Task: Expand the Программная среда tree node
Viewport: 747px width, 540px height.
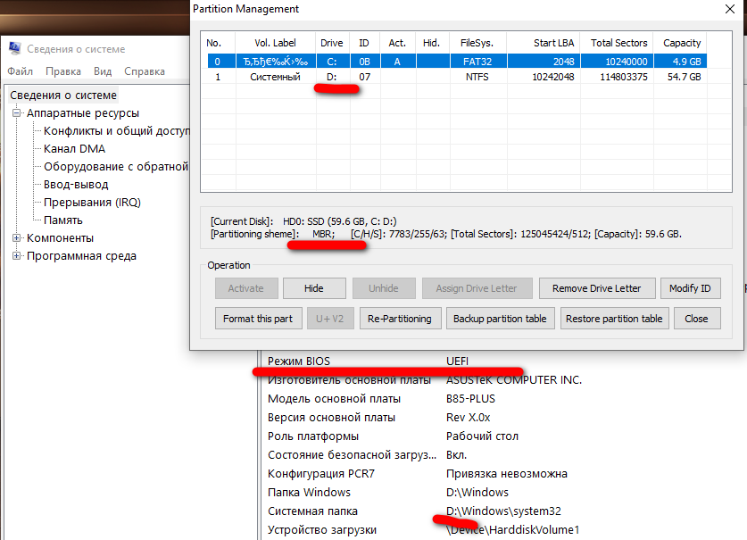Action: (x=17, y=256)
